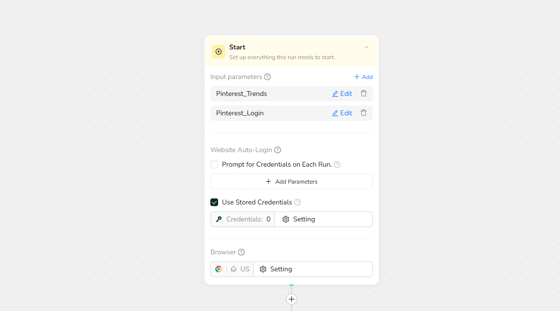
Task: Add a new input parameter
Action: (x=363, y=77)
